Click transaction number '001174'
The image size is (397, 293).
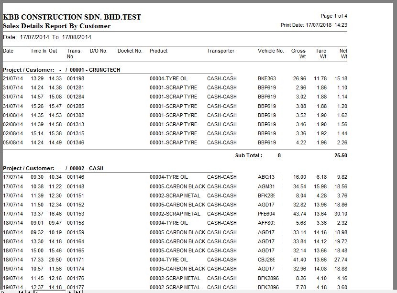coord(76,269)
